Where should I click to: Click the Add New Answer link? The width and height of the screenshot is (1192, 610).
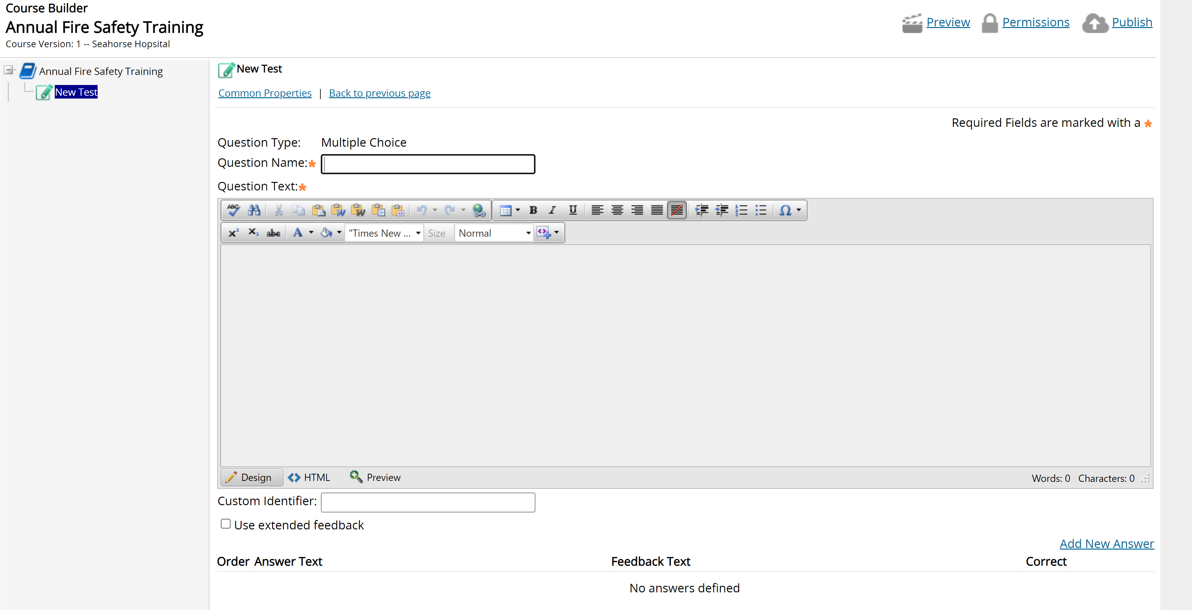[x=1106, y=543]
